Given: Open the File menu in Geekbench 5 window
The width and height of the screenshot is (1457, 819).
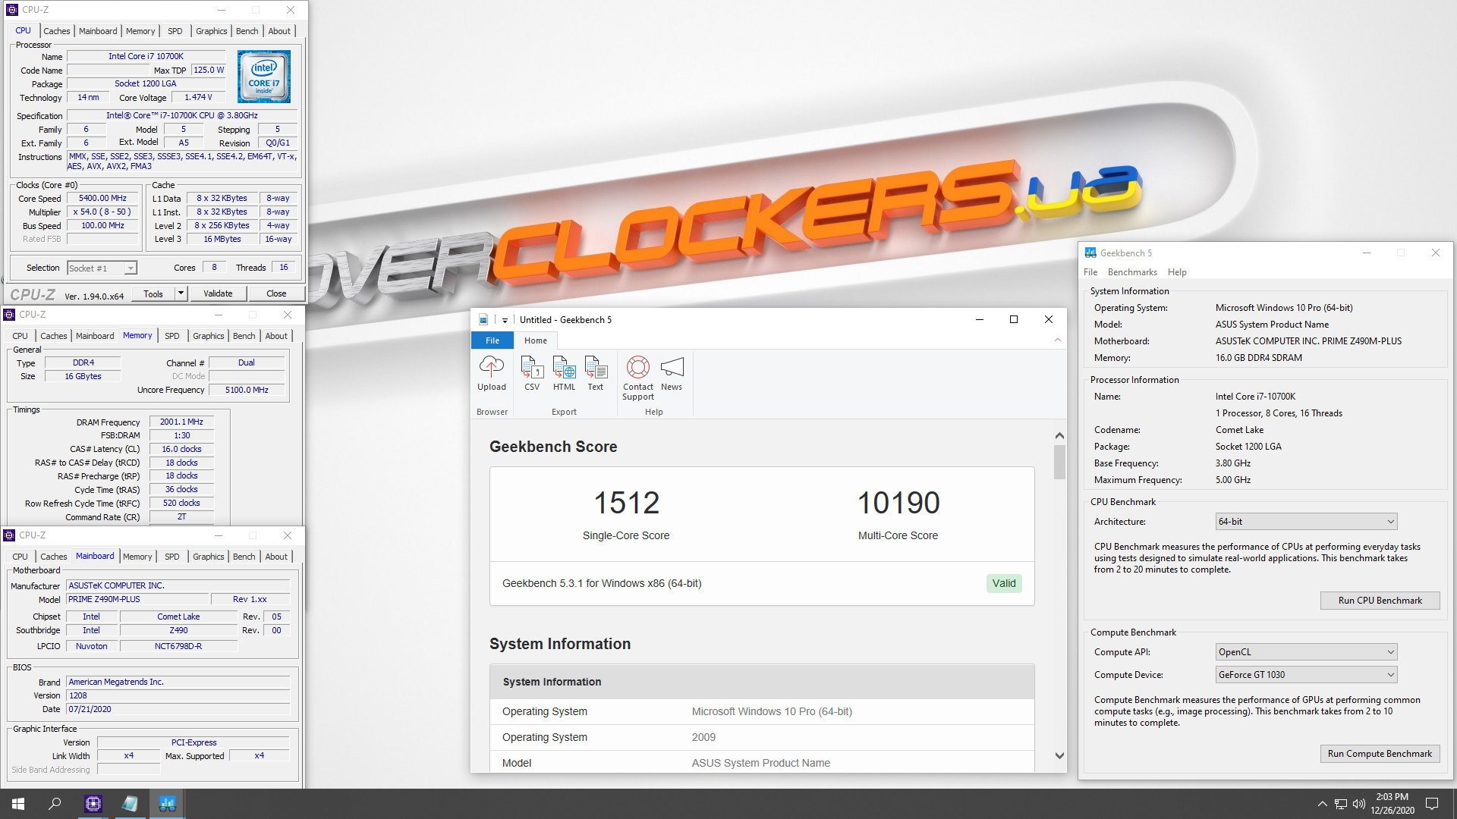Looking at the screenshot, I should click(x=1090, y=272).
